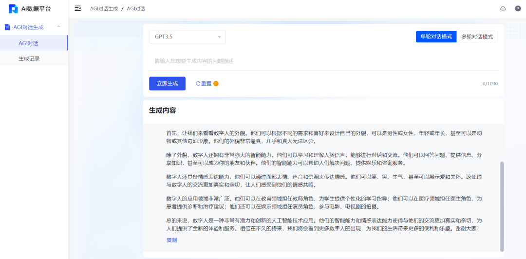Image resolution: width=526 pixels, height=259 pixels.
Task: Click the first paragraph of generated content
Action: (x=320, y=137)
